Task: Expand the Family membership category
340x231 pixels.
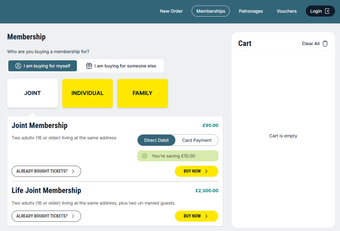Action: point(142,93)
